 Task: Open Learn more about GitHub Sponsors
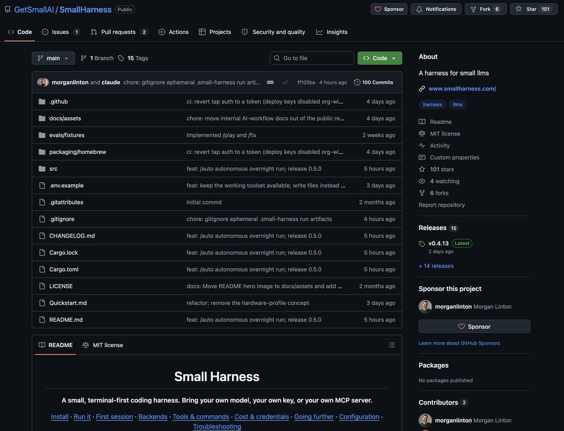(x=459, y=343)
